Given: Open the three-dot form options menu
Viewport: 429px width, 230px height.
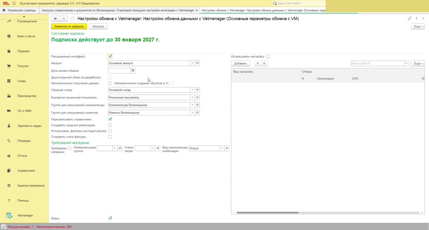Looking at the screenshot, I should click(x=417, y=18).
